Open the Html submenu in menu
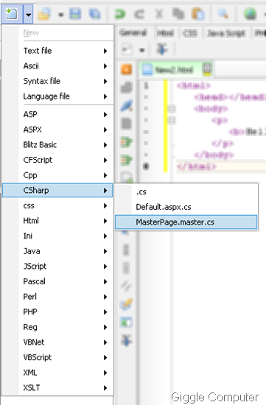Screen dimensions: 266x405 click(x=57, y=221)
